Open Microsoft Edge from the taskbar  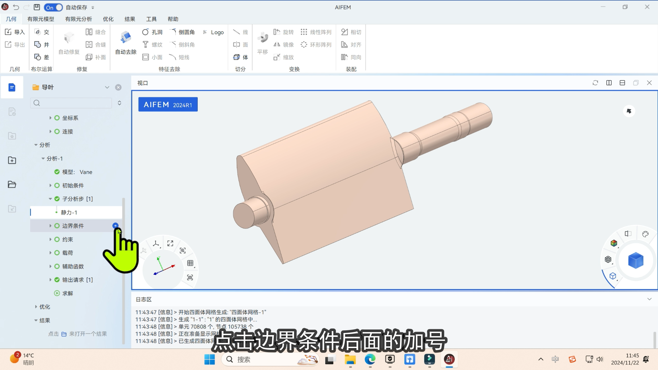tap(370, 359)
